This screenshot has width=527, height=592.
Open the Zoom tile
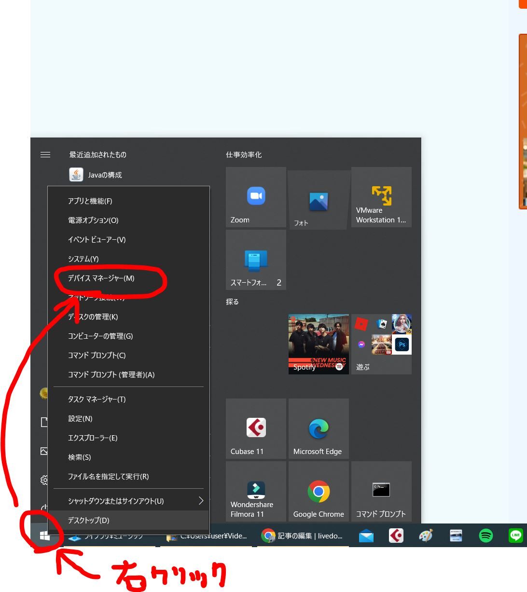256,197
